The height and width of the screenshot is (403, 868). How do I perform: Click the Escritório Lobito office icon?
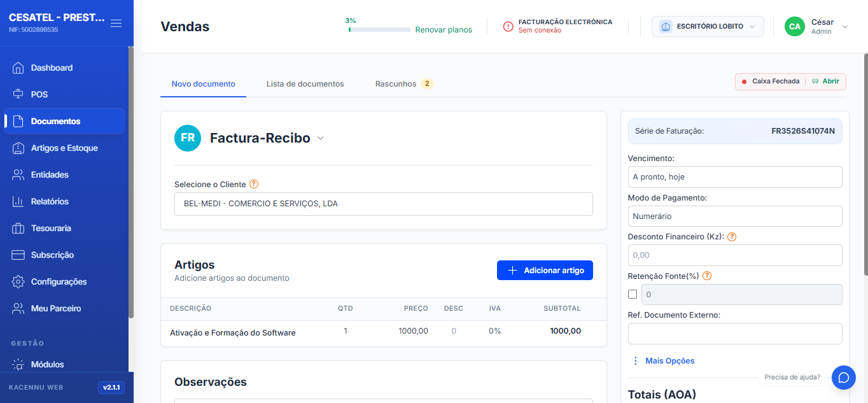(x=666, y=26)
